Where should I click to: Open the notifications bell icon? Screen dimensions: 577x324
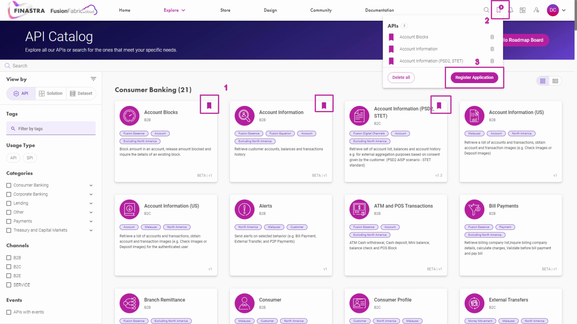[511, 10]
